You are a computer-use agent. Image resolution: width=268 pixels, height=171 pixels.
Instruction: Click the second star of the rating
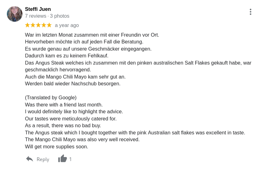click(33, 25)
